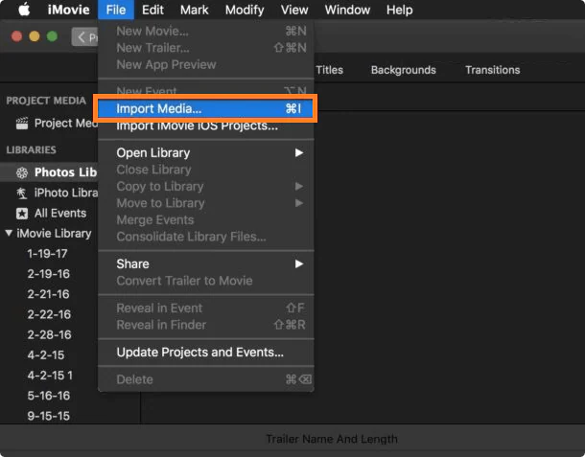The image size is (585, 457).
Task: Switch to the Titles tab
Action: coord(329,70)
